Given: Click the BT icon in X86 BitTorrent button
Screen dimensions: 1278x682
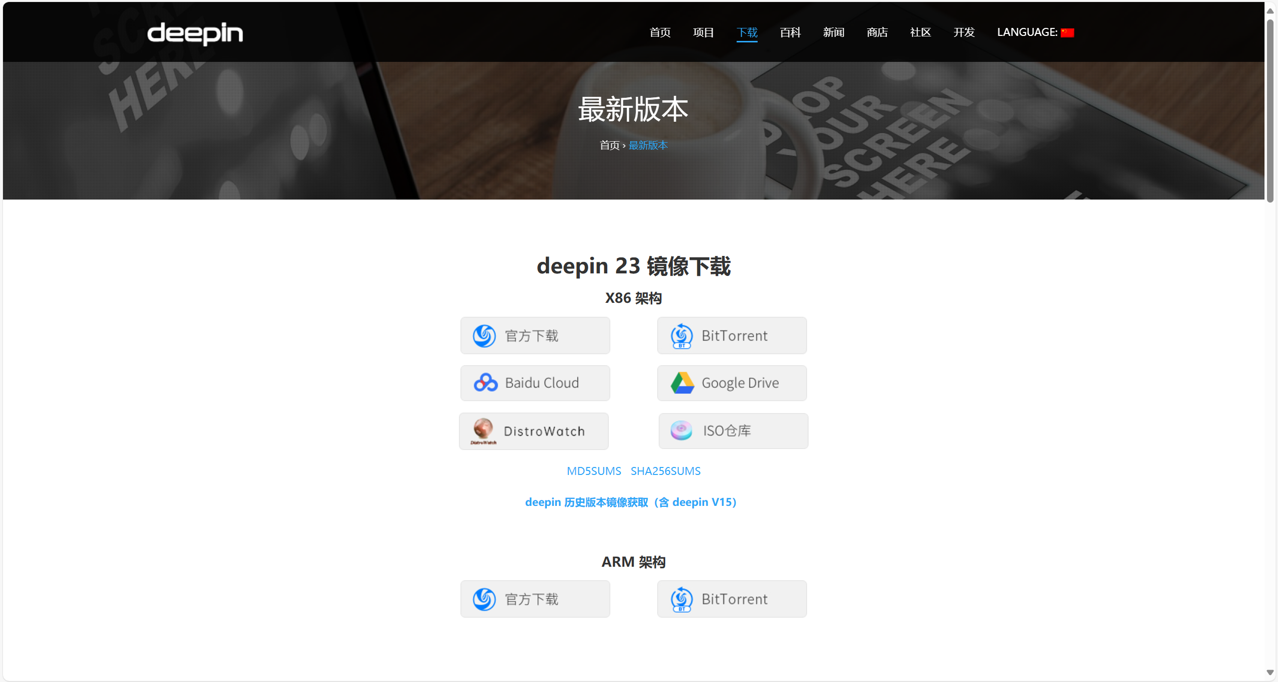Looking at the screenshot, I should [682, 336].
